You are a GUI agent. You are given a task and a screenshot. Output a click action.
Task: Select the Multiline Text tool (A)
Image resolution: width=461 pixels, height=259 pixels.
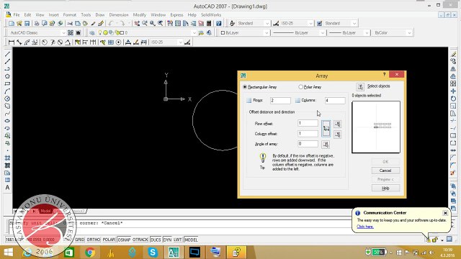point(7,187)
